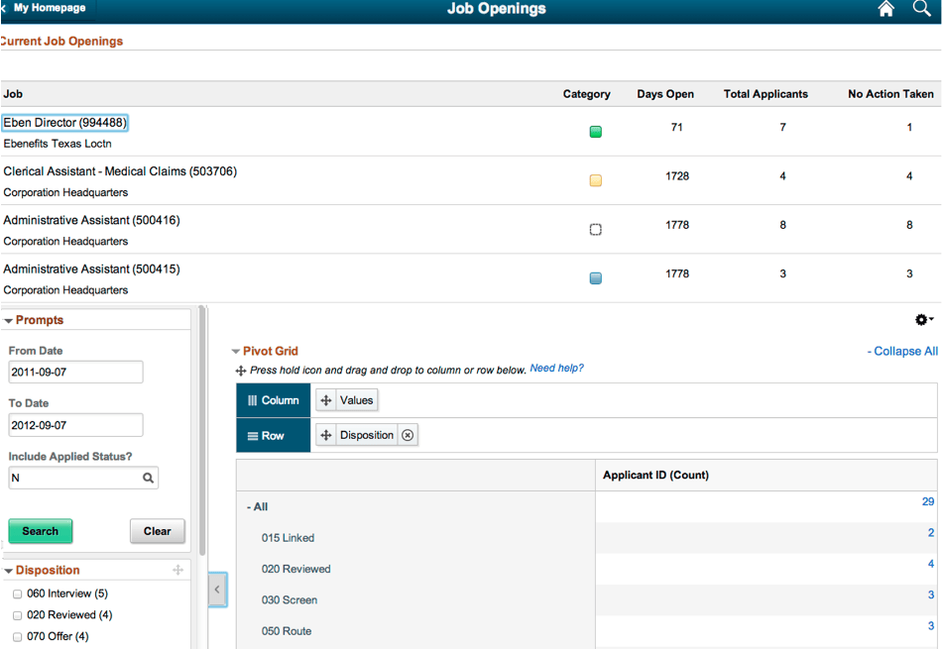Click inside the From Date input field
Image resolution: width=943 pixels, height=649 pixels.
(75, 372)
